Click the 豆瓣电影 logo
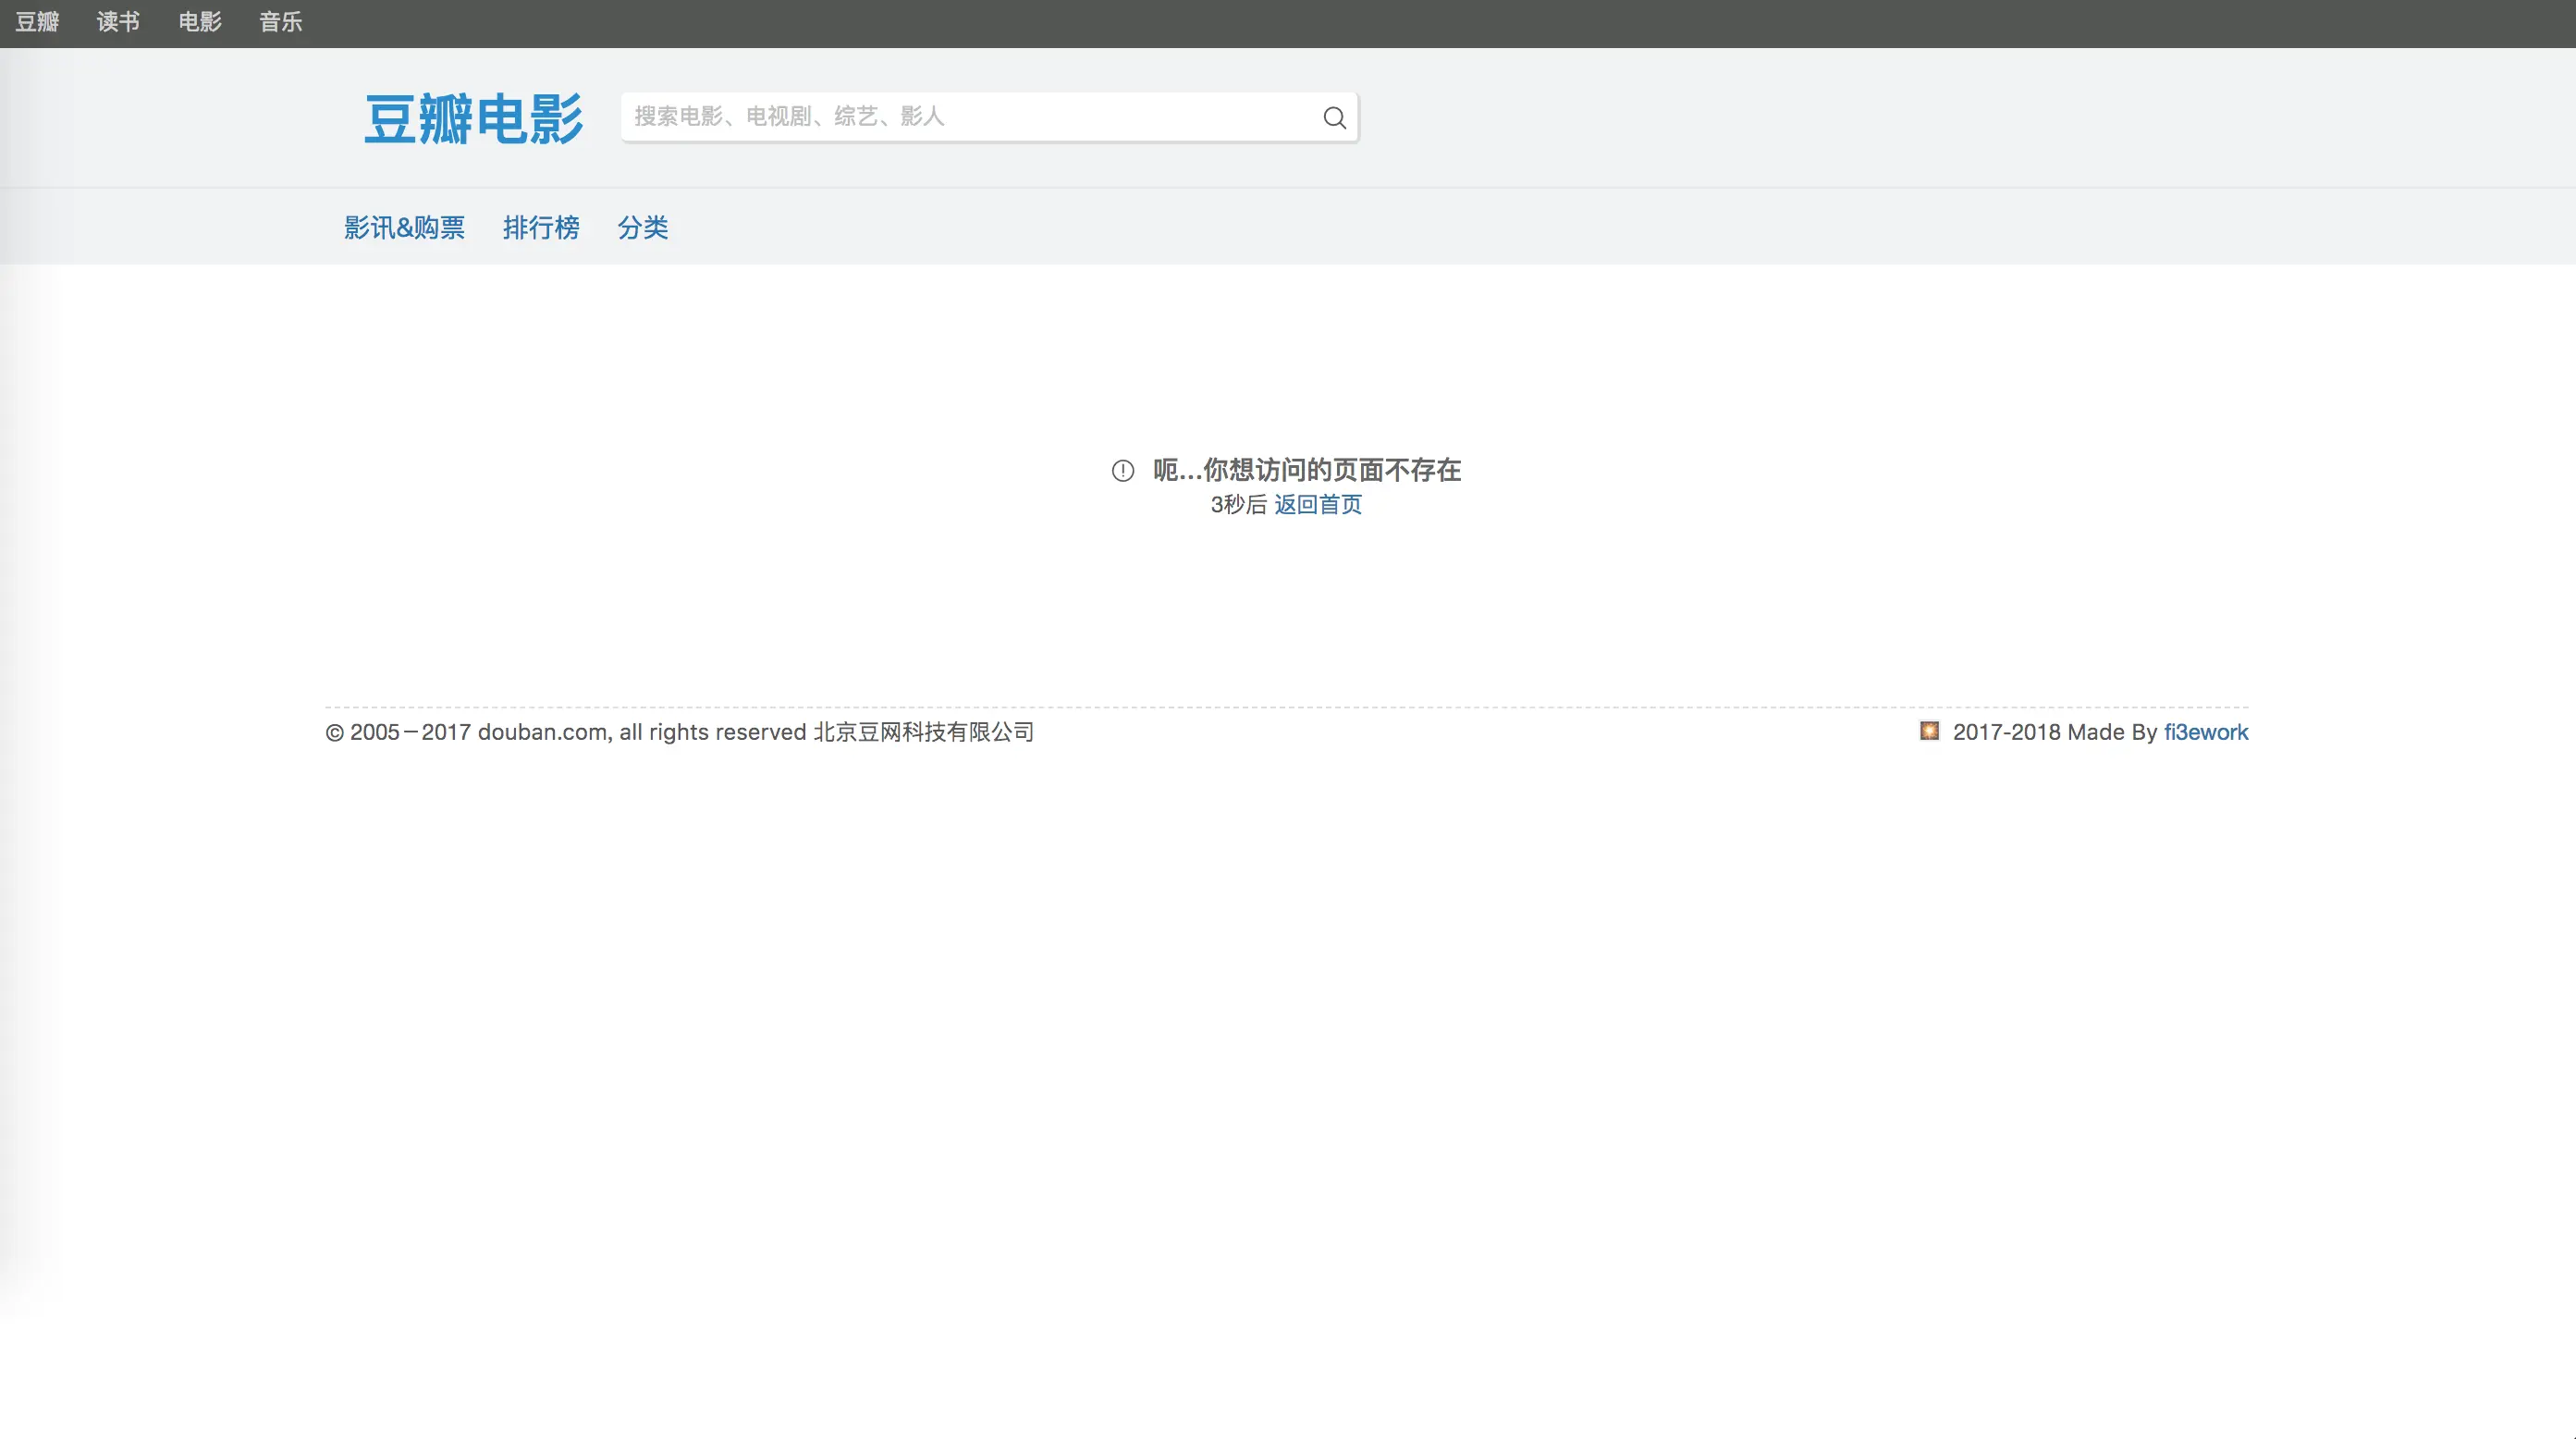This screenshot has height=1439, width=2576. pyautogui.click(x=473, y=119)
